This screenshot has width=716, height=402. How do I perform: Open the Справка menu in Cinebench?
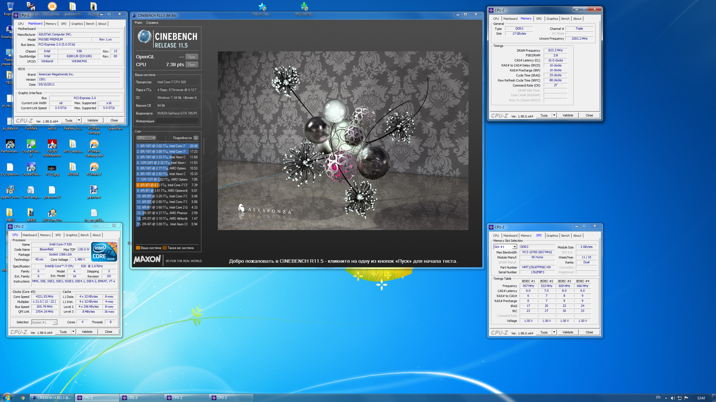point(152,23)
